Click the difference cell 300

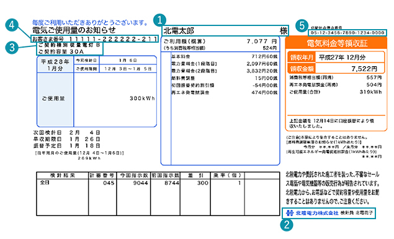pyautogui.click(x=203, y=183)
